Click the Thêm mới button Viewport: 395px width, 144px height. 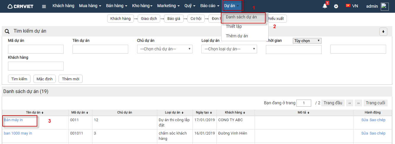[71, 79]
